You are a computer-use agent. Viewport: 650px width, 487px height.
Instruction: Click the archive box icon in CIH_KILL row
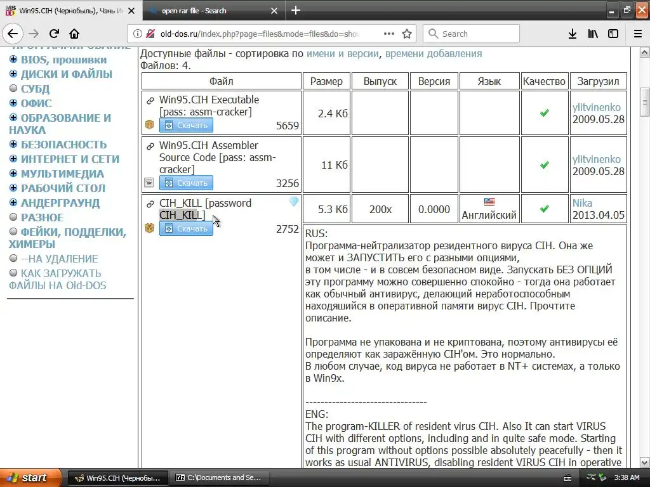coord(149,228)
